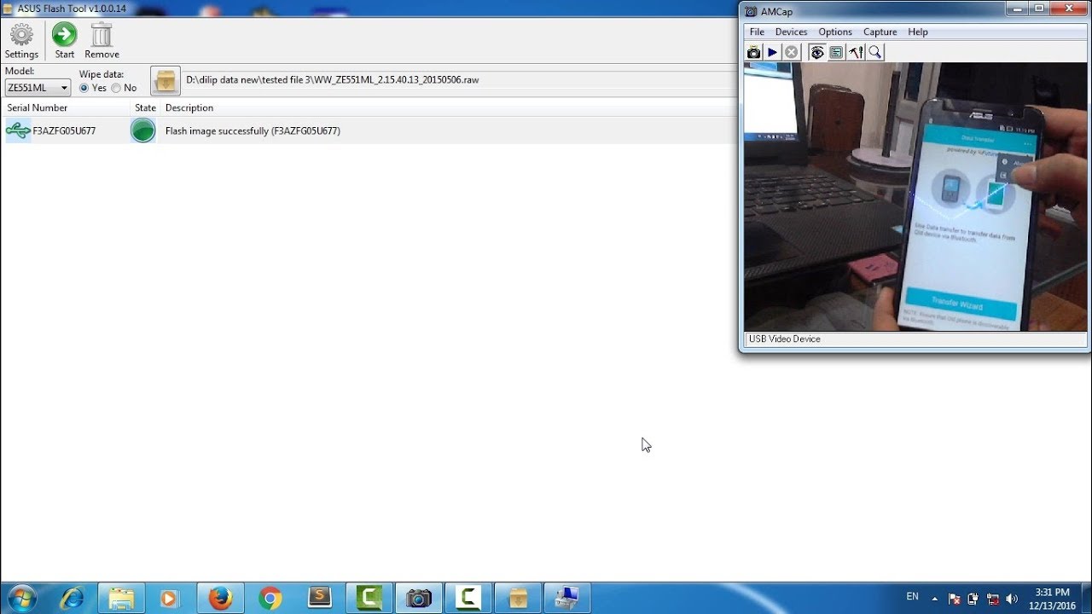Take a snapshot with AMCap camera icon
Image resolution: width=1092 pixels, height=614 pixels.
(753, 53)
